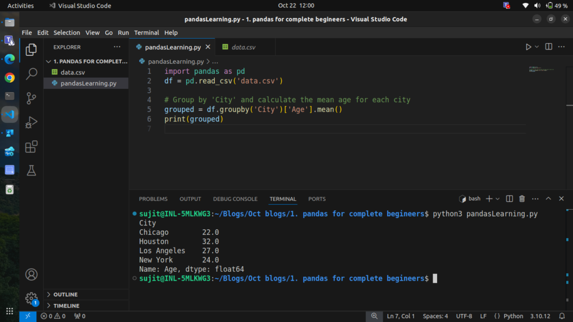Click the Google Chrome icon in Ubuntu dock

[10, 78]
